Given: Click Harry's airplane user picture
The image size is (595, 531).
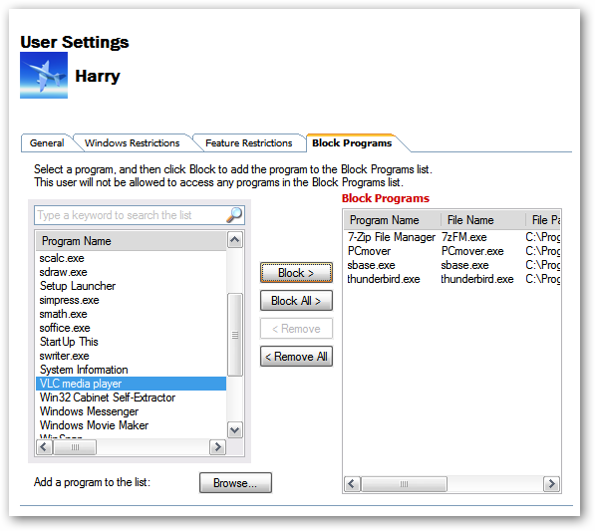Looking at the screenshot, I should 44,75.
